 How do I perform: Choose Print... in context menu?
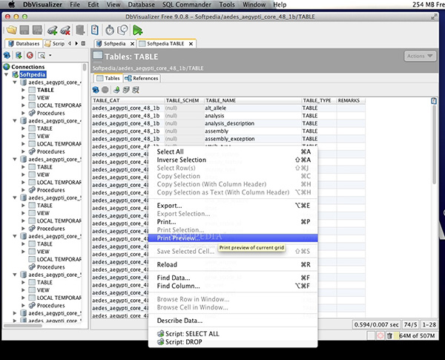click(x=233, y=222)
